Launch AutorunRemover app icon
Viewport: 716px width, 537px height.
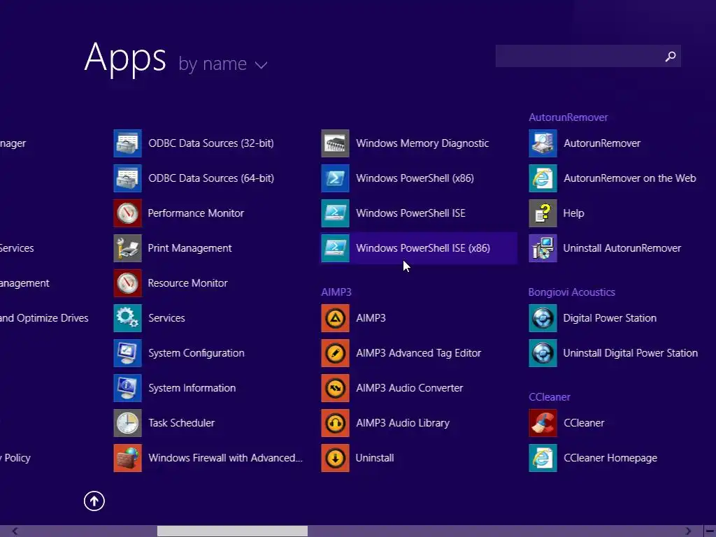coord(543,143)
